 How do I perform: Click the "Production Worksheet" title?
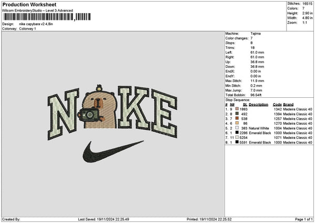pos(29,5)
